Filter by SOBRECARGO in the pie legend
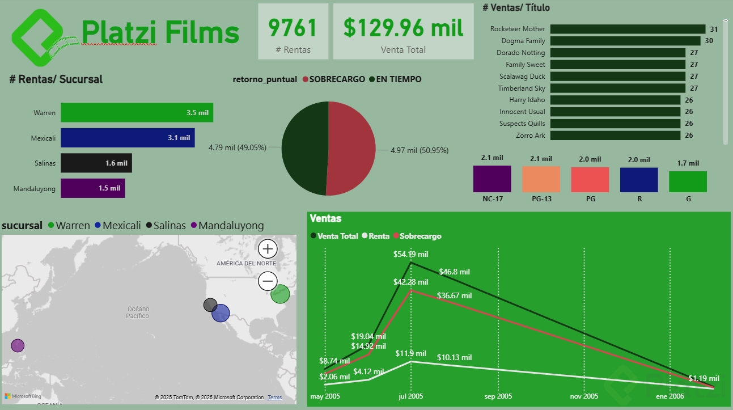This screenshot has height=410, width=733. 334,79
